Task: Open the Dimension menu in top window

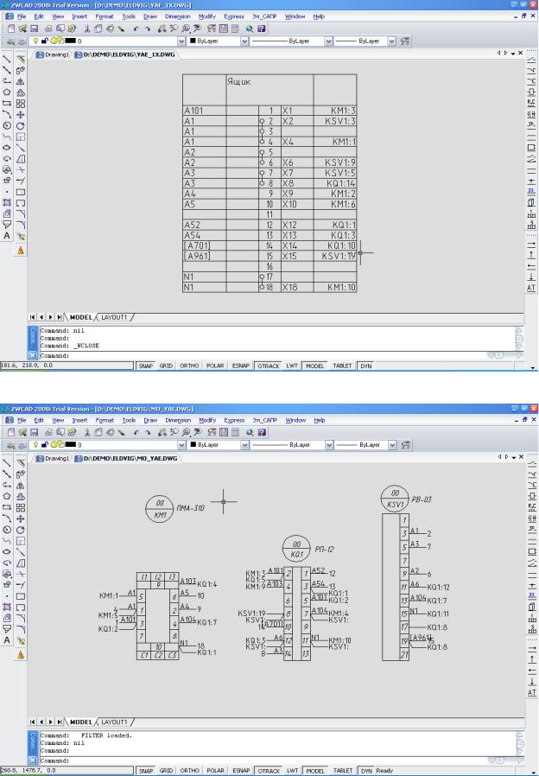Action: point(177,16)
